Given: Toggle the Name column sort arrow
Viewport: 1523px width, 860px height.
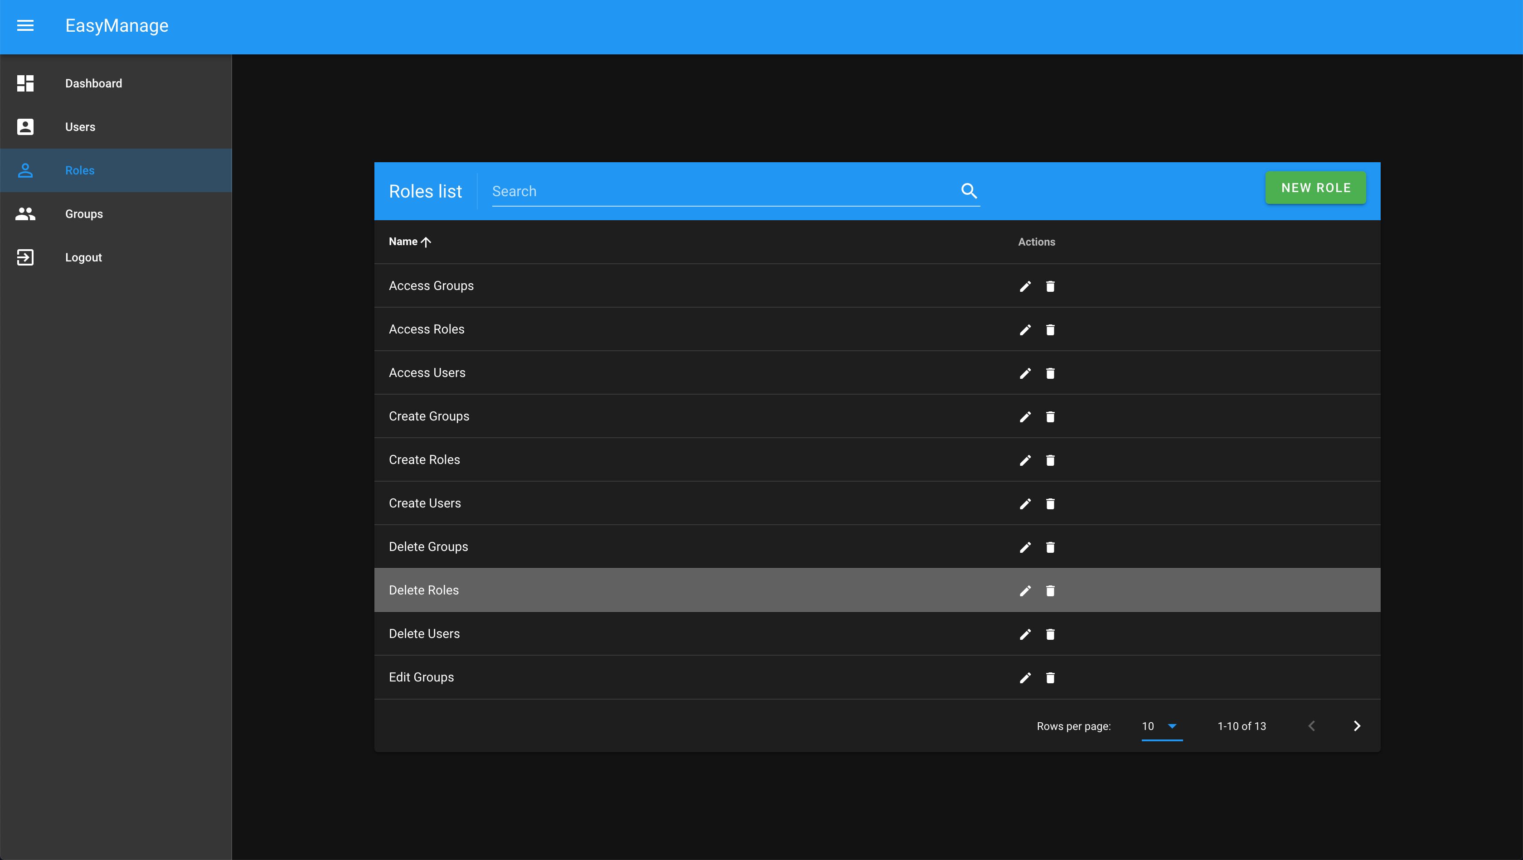Looking at the screenshot, I should [426, 242].
